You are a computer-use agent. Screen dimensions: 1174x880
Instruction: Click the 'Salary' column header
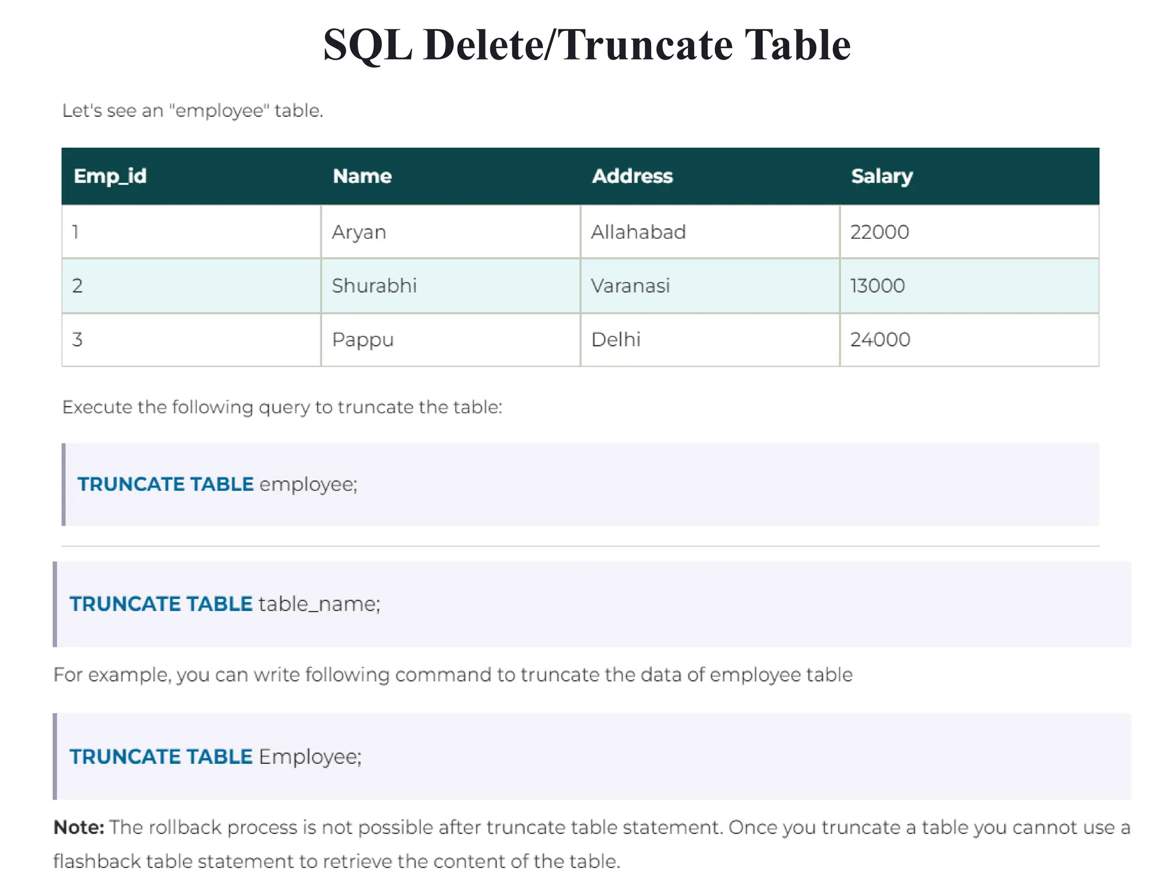tap(969, 176)
